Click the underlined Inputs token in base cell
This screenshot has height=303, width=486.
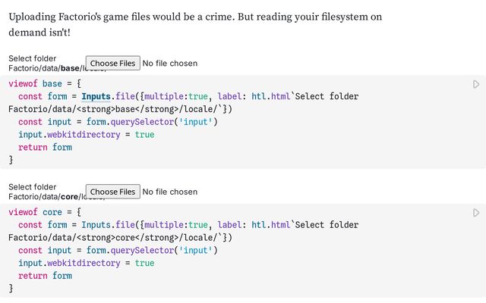coord(96,96)
